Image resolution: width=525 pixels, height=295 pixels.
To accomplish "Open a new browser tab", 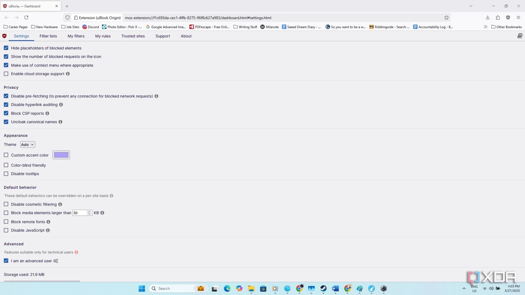I will (67, 6).
